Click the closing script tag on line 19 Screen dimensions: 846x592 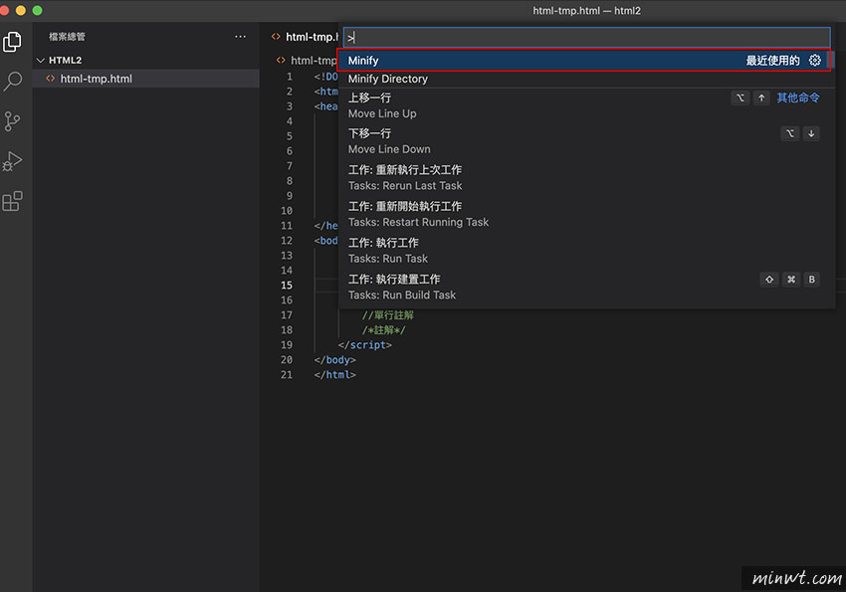[x=364, y=345]
